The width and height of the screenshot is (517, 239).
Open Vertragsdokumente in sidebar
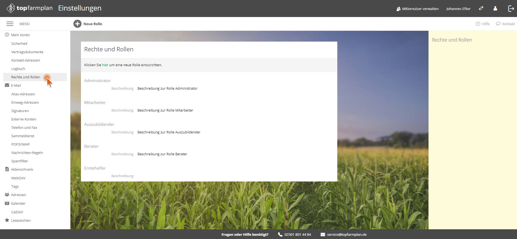[27, 52]
